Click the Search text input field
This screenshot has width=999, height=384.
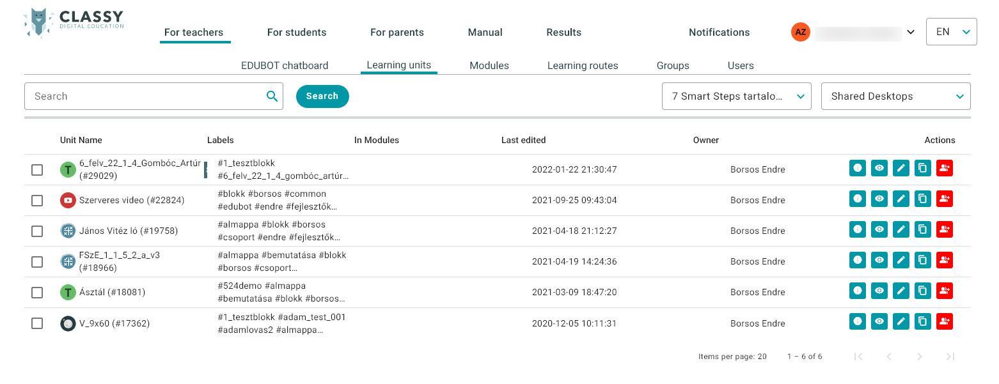point(147,96)
